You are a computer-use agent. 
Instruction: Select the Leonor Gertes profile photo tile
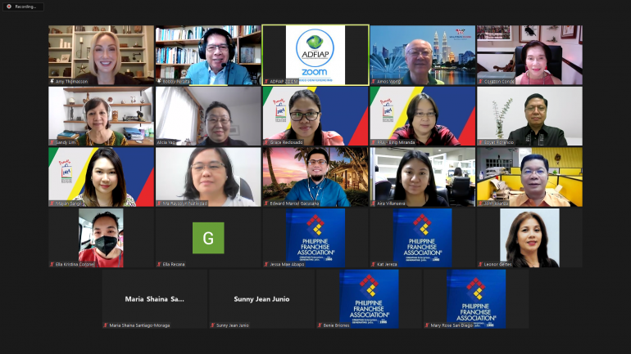pyautogui.click(x=529, y=238)
